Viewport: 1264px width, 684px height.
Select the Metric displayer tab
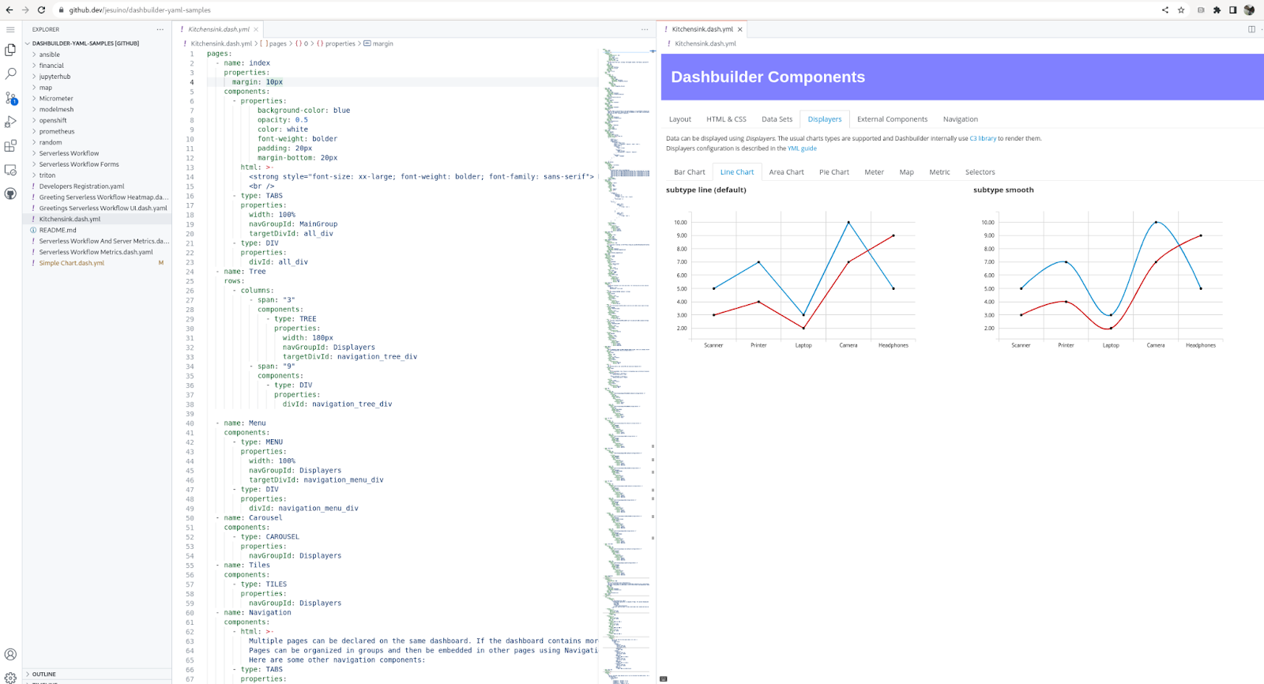939,172
